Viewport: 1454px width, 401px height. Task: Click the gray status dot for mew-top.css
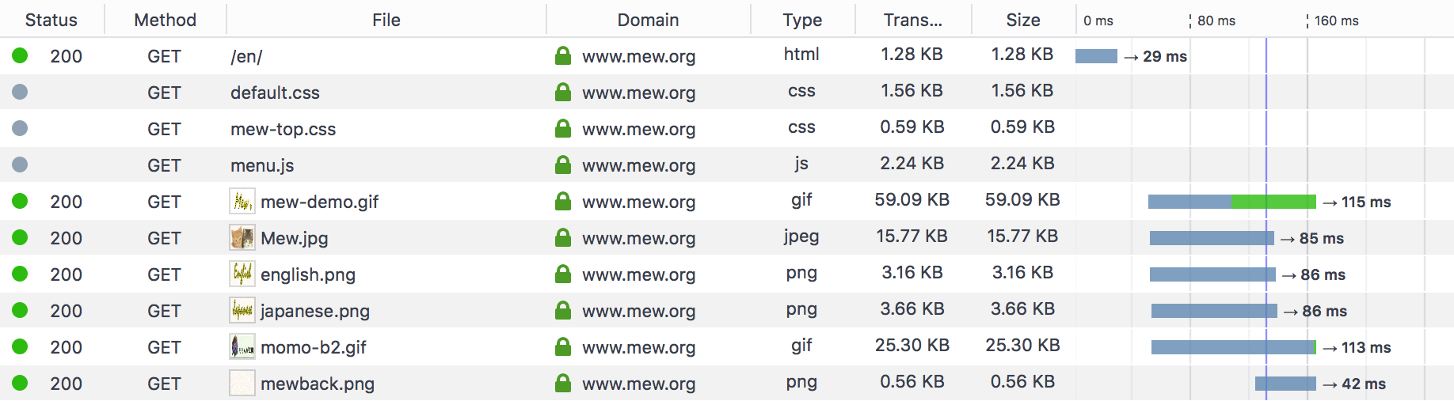(x=20, y=128)
